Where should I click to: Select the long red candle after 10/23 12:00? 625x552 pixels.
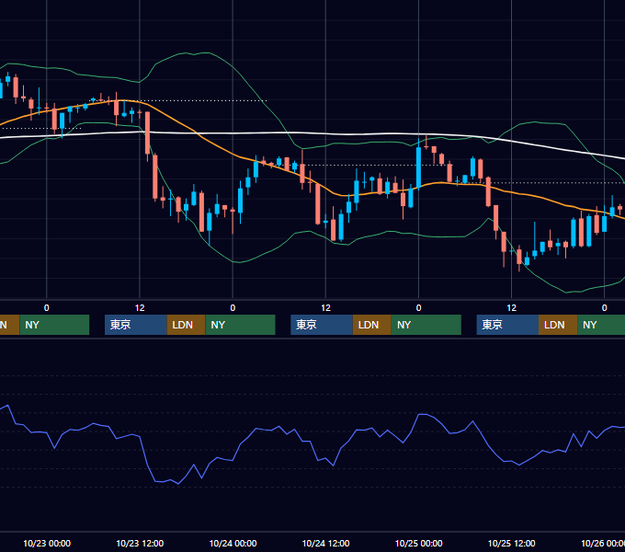coord(147,132)
